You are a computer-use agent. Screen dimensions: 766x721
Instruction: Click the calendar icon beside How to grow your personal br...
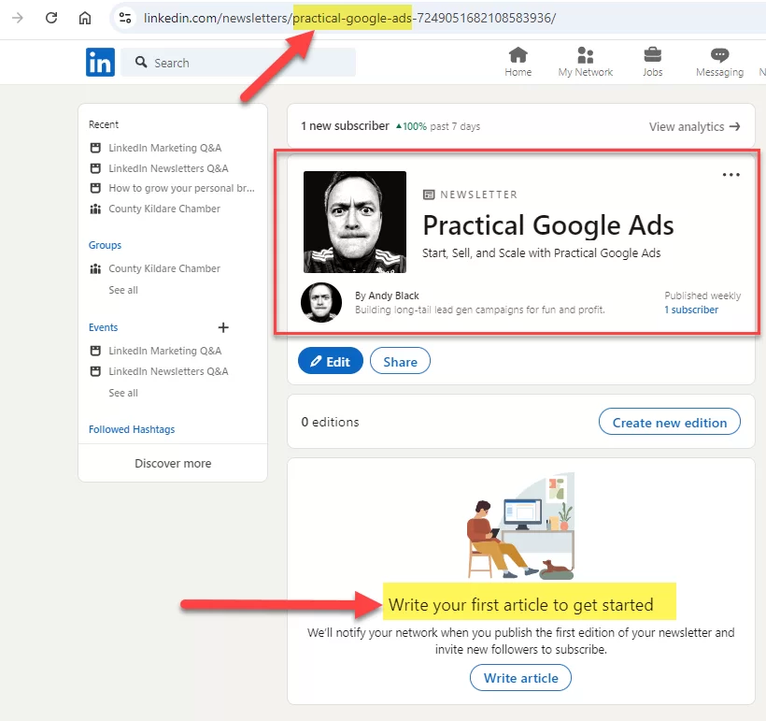pos(95,188)
